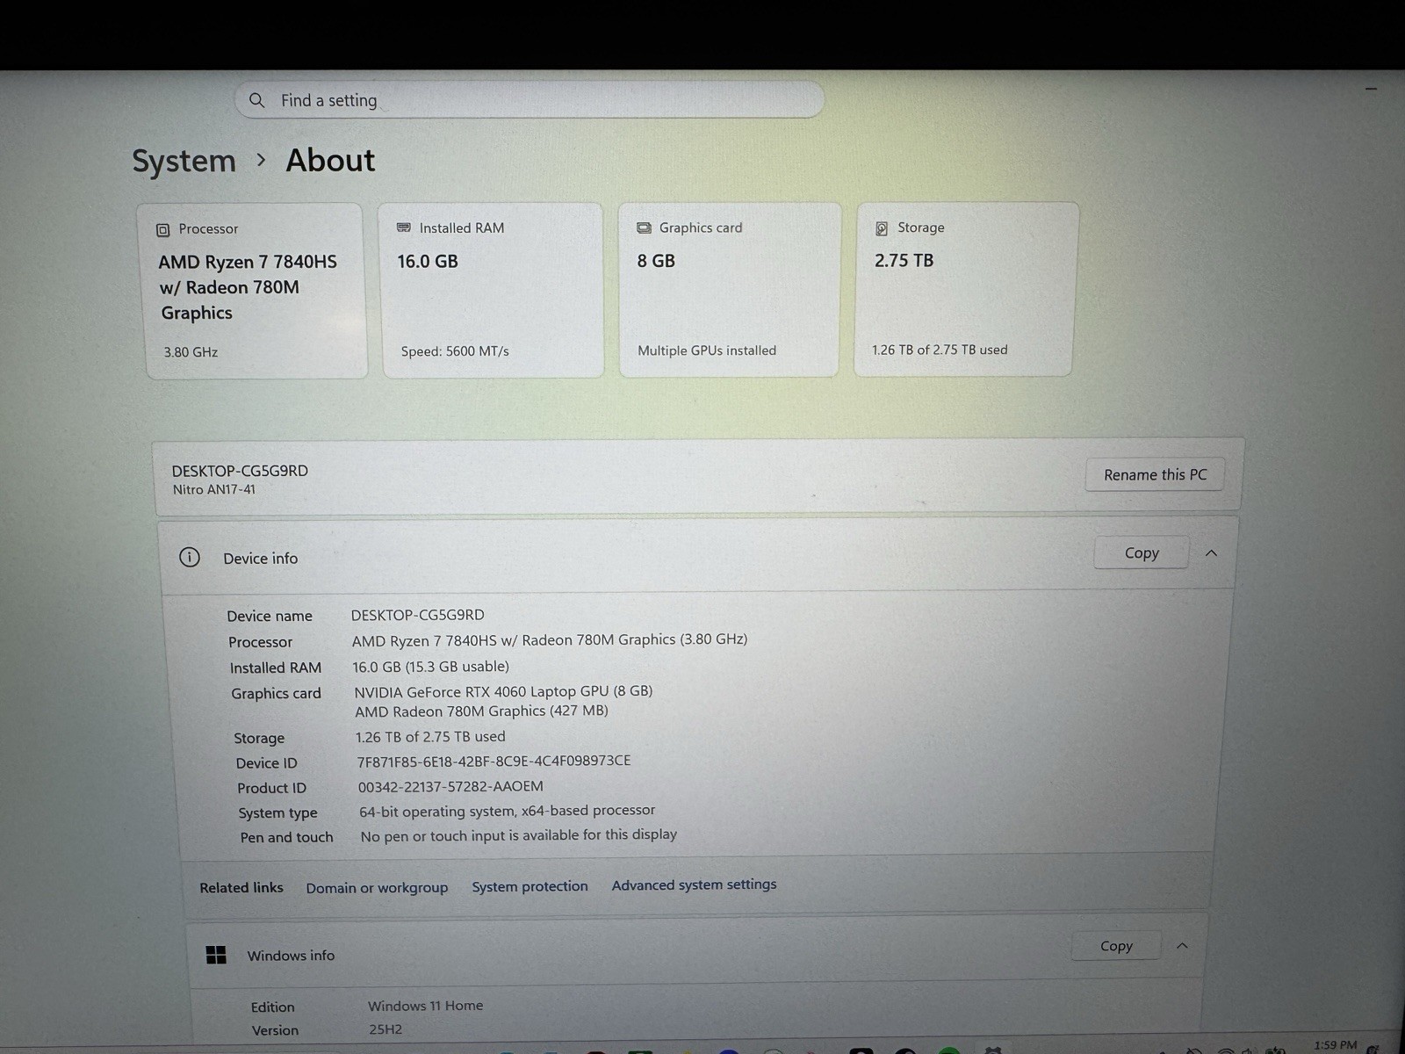Image resolution: width=1405 pixels, height=1054 pixels.
Task: Click the Device info section title
Action: click(261, 559)
